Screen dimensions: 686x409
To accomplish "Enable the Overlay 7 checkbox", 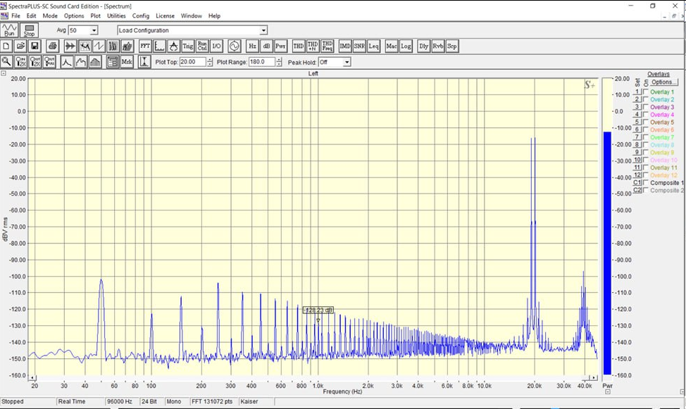I will 645,137.
